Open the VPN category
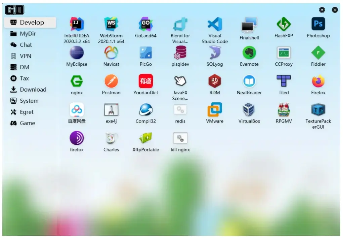This screenshot has height=239, width=343. 30,56
